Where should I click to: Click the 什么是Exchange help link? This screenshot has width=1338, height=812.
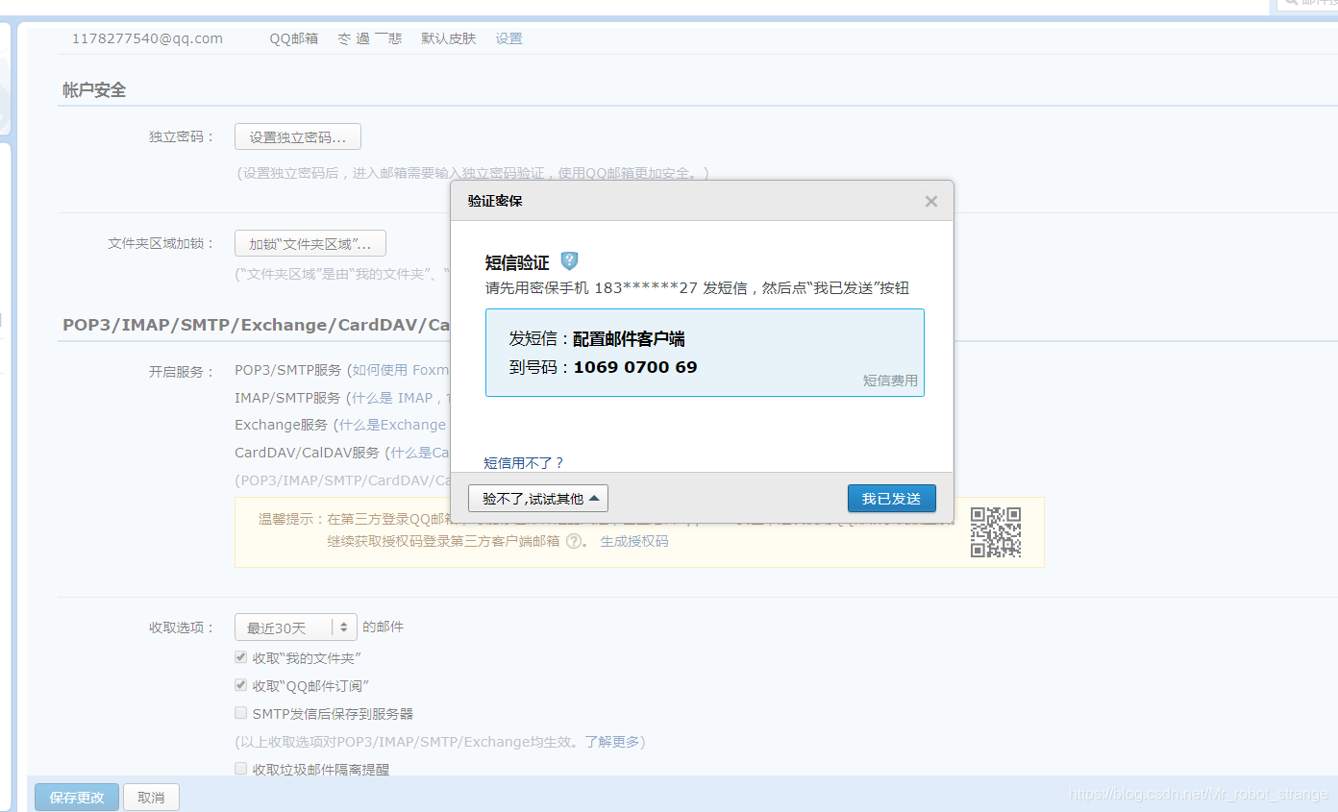pyautogui.click(x=392, y=425)
